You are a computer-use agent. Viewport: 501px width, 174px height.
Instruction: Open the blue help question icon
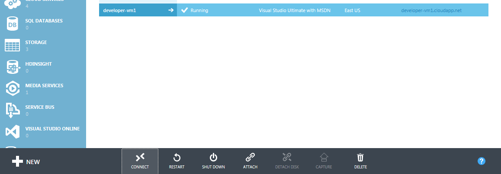(x=482, y=161)
